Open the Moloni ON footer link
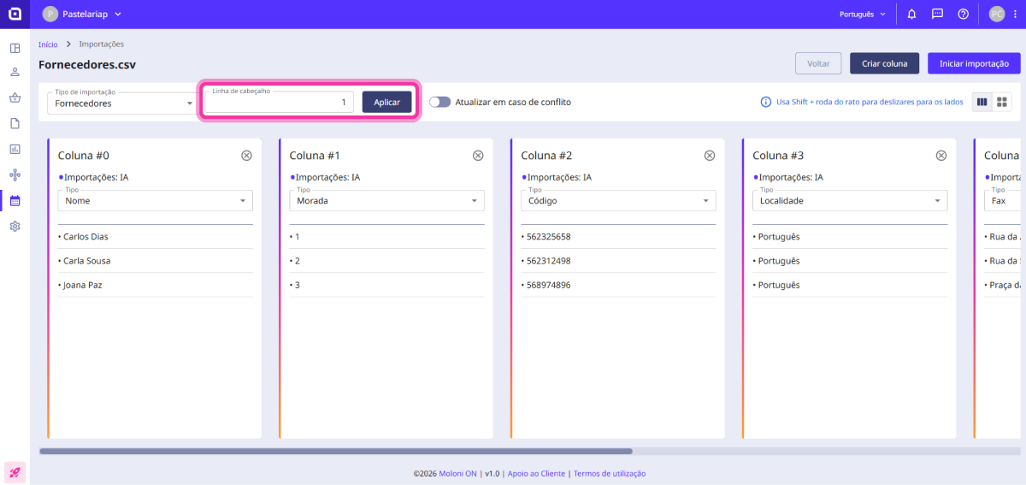Image resolution: width=1026 pixels, height=485 pixels. 458,473
